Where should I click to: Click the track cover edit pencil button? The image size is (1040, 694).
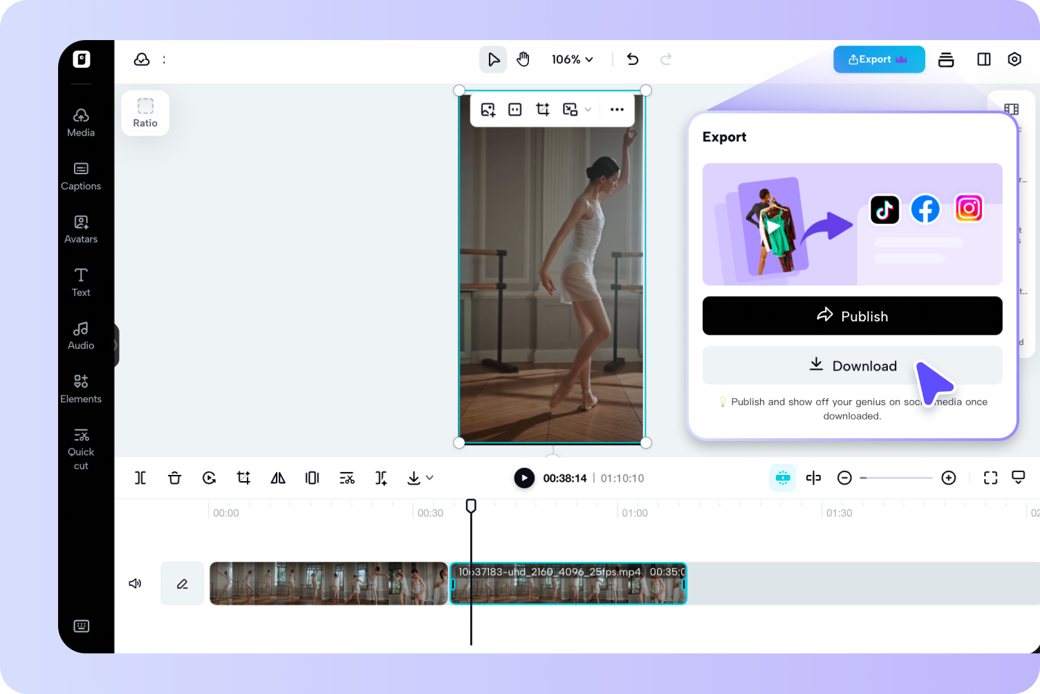pos(183,583)
